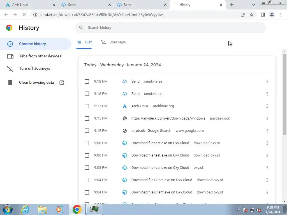
Task: Click the Chrome logo beside History
Action: pyautogui.click(x=9, y=28)
